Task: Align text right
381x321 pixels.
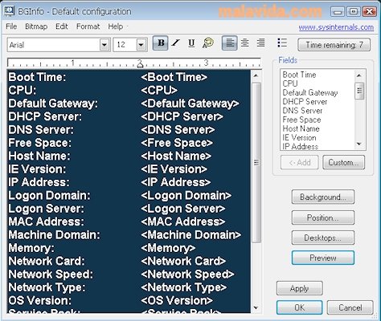Action: (260, 43)
